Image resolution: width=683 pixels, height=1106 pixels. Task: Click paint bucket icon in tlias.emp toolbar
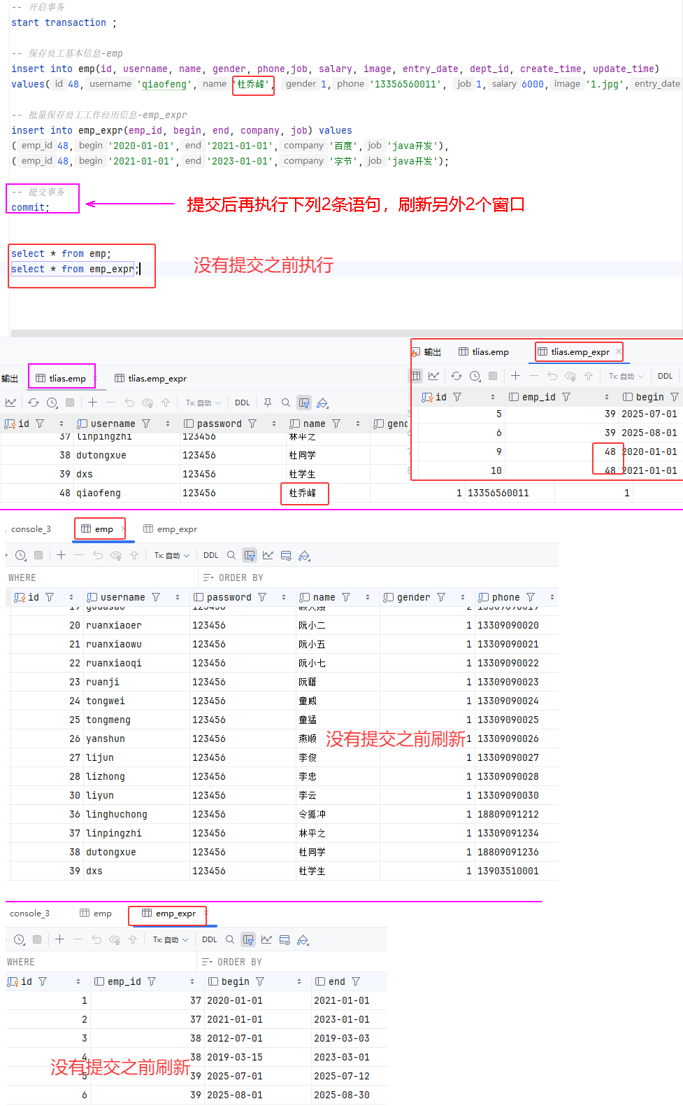[x=322, y=402]
